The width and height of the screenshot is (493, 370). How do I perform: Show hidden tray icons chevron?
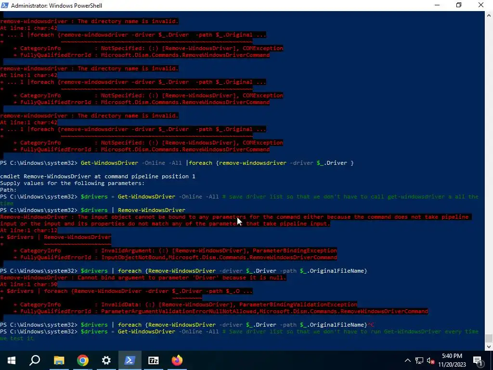point(407,360)
